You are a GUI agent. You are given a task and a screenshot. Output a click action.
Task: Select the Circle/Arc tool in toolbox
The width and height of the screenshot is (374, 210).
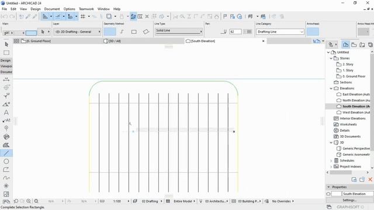point(6,162)
